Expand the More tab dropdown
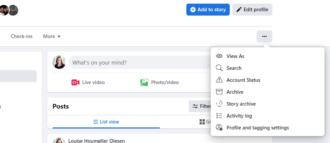 [52, 36]
